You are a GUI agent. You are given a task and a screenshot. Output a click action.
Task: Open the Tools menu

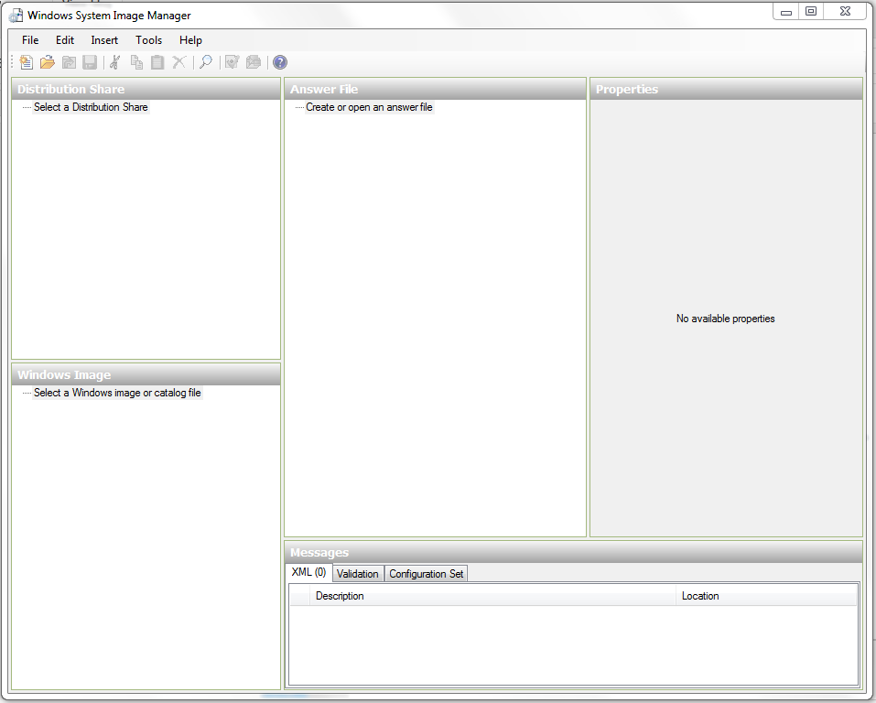(148, 40)
